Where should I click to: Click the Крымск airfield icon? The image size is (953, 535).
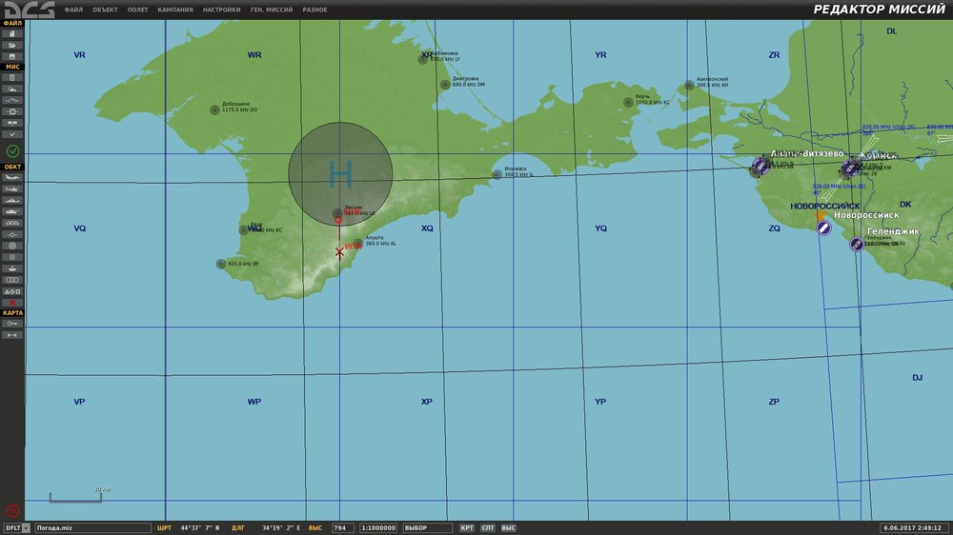click(850, 168)
